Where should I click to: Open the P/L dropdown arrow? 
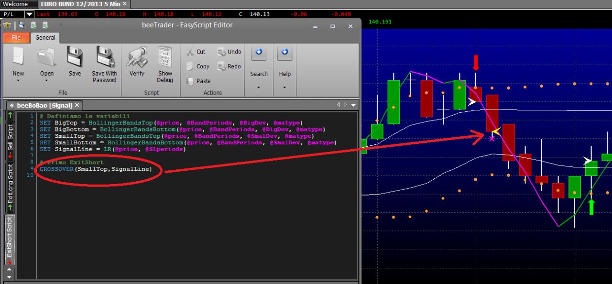pos(30,14)
